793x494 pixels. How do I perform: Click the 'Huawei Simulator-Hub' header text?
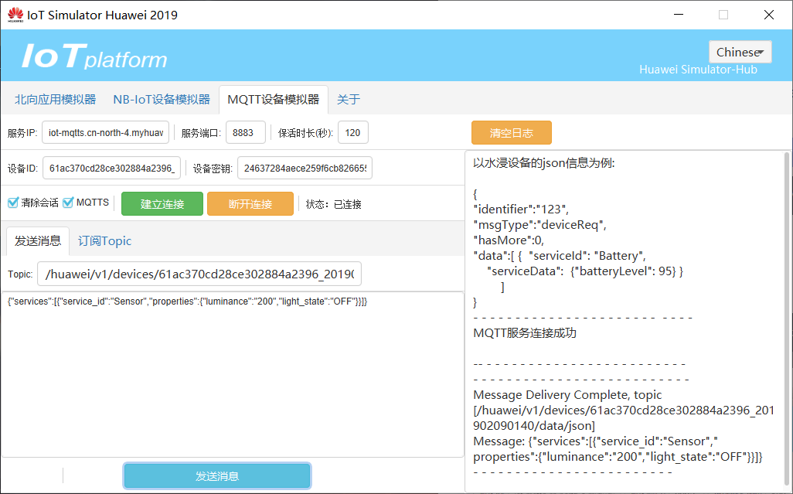tap(698, 70)
